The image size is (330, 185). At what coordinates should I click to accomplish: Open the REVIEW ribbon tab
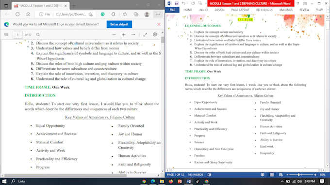coord(304,10)
